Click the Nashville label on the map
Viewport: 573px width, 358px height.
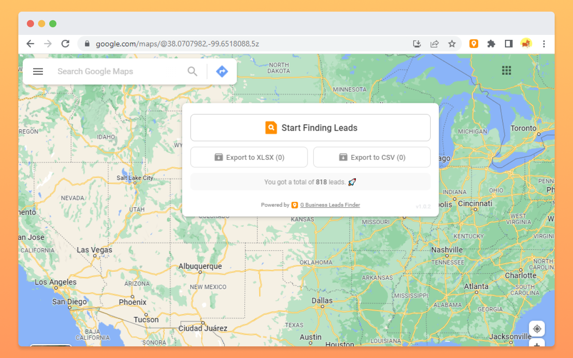[447, 250]
